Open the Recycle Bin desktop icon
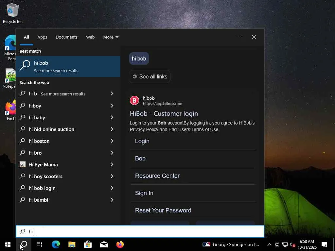The image size is (335, 251). 13,13
